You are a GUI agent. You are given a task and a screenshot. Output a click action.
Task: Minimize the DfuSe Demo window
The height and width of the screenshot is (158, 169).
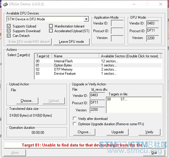pyautogui.click(x=134, y=4)
